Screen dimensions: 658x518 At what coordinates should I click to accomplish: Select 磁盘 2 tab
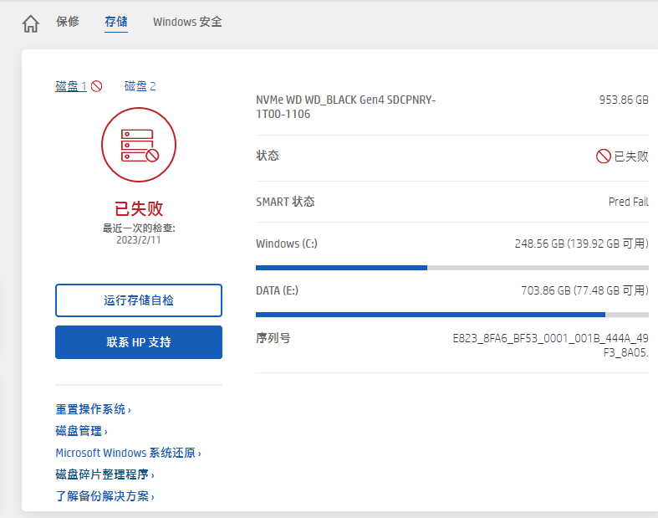[140, 86]
